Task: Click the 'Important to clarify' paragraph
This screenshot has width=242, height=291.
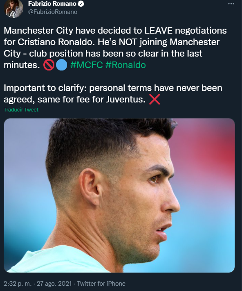Action: coord(113,94)
